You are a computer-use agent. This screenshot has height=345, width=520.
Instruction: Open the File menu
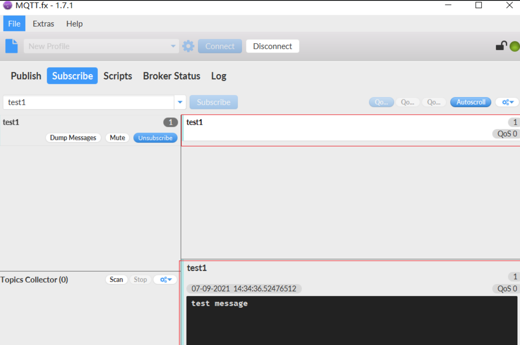click(14, 24)
